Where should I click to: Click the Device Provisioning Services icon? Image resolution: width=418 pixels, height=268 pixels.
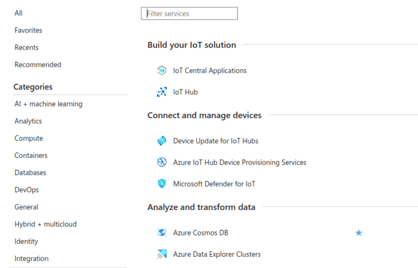pyautogui.click(x=162, y=163)
